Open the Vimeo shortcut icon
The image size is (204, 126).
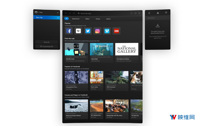107,31
